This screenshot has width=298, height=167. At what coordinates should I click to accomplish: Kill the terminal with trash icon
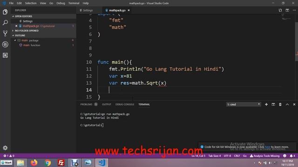pyautogui.click(x=280, y=104)
